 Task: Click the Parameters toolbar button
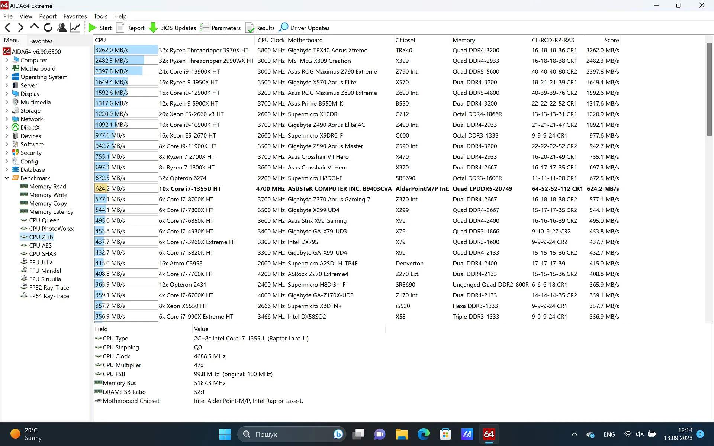[x=220, y=28]
